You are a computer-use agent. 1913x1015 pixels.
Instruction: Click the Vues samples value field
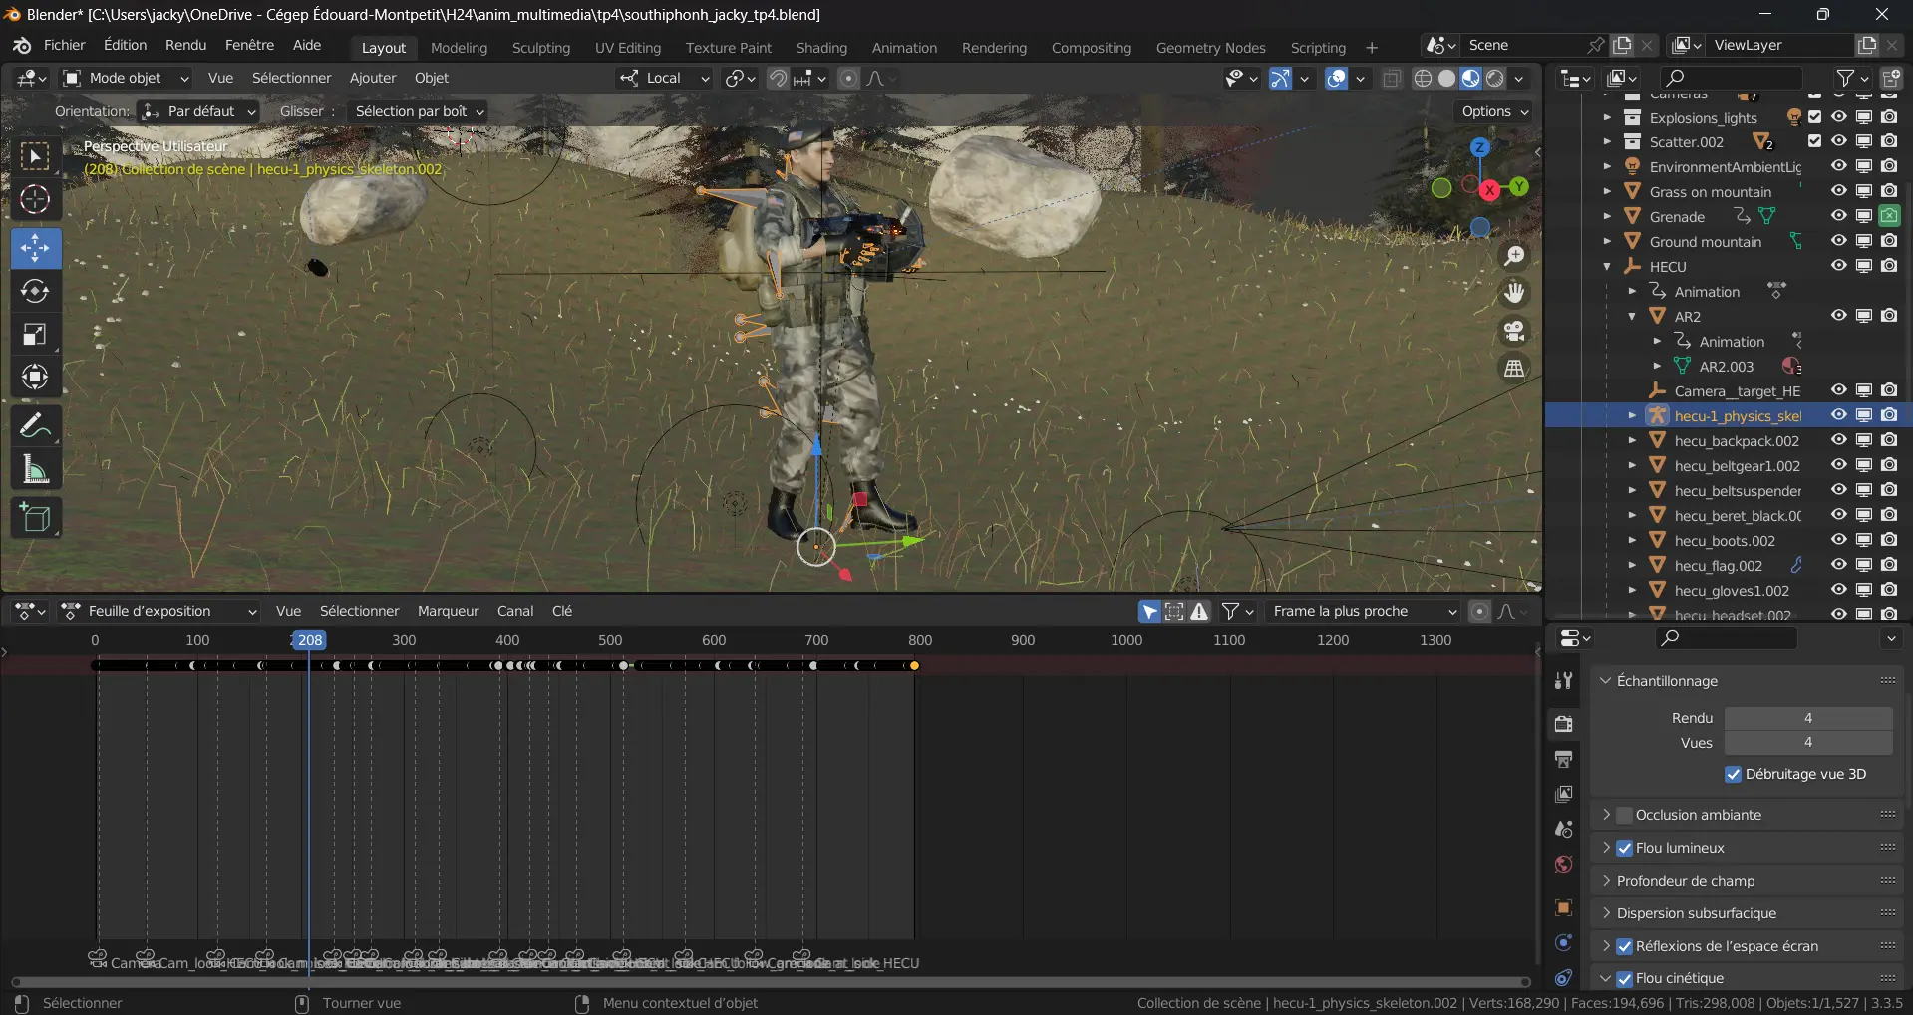pyautogui.click(x=1808, y=743)
